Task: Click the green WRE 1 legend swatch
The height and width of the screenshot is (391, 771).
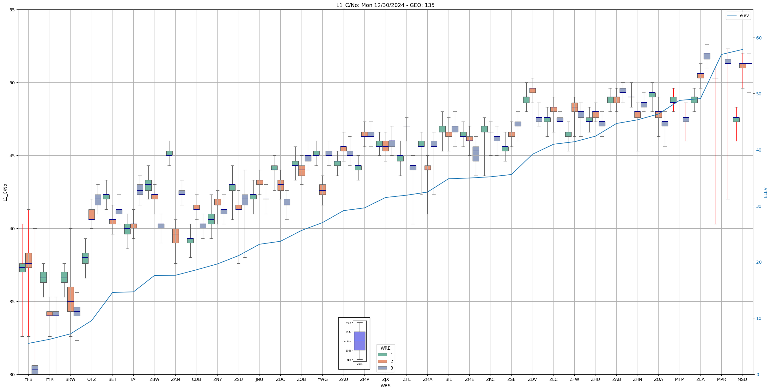Action: [382, 355]
